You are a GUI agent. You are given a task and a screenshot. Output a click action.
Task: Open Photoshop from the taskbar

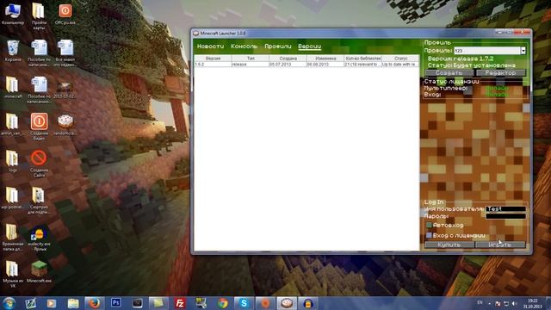tap(115, 303)
